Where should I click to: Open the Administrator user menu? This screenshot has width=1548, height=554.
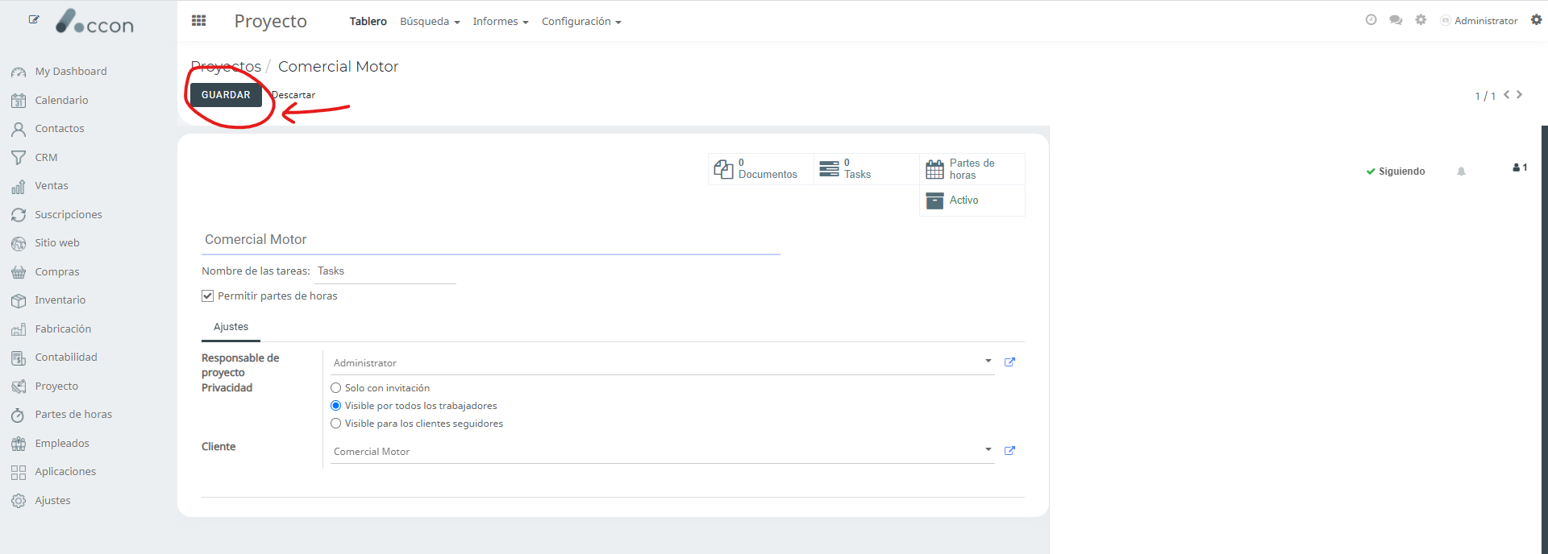1479,21
